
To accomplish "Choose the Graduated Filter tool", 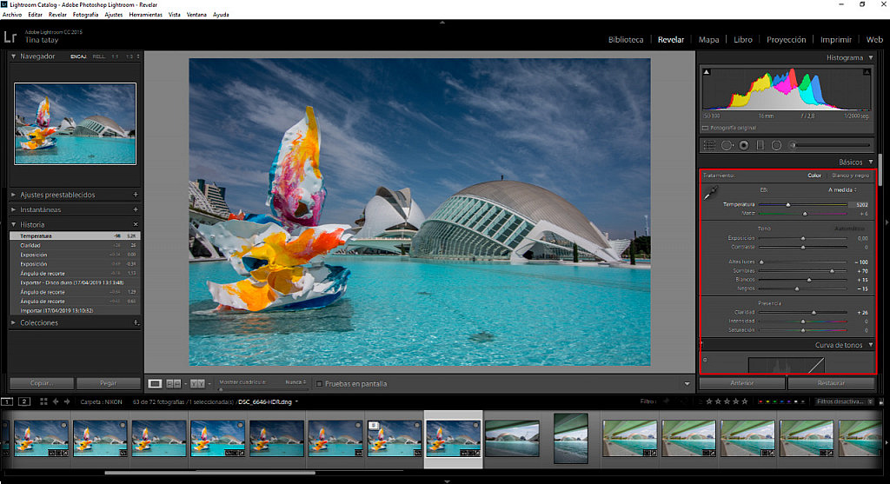I will 760,145.
